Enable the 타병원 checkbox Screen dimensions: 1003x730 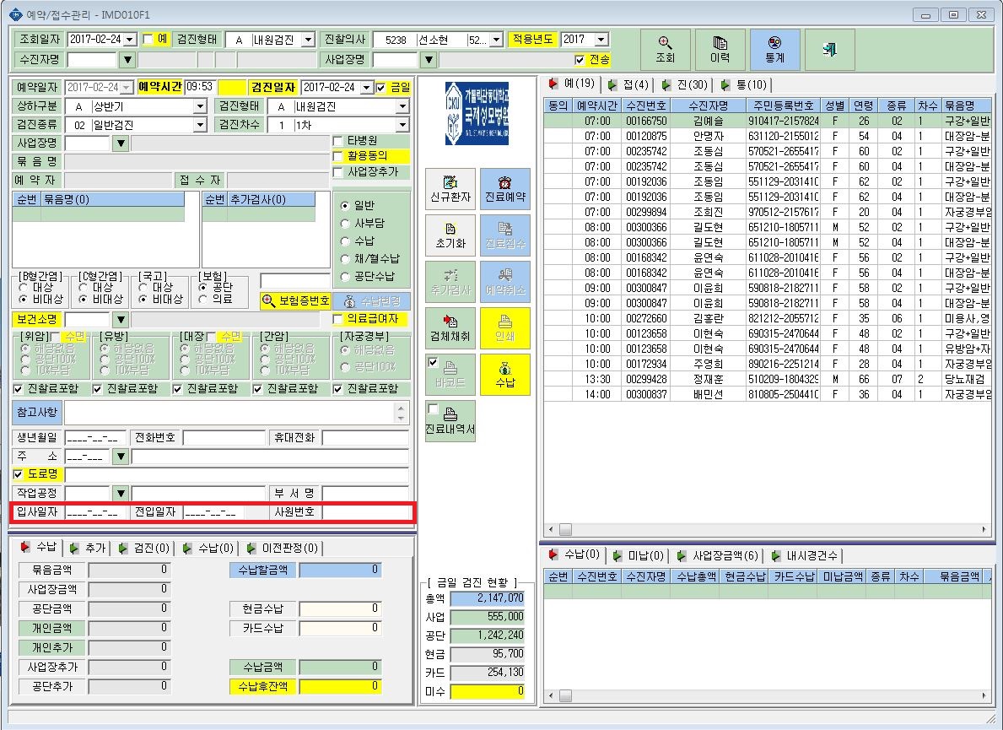(338, 141)
